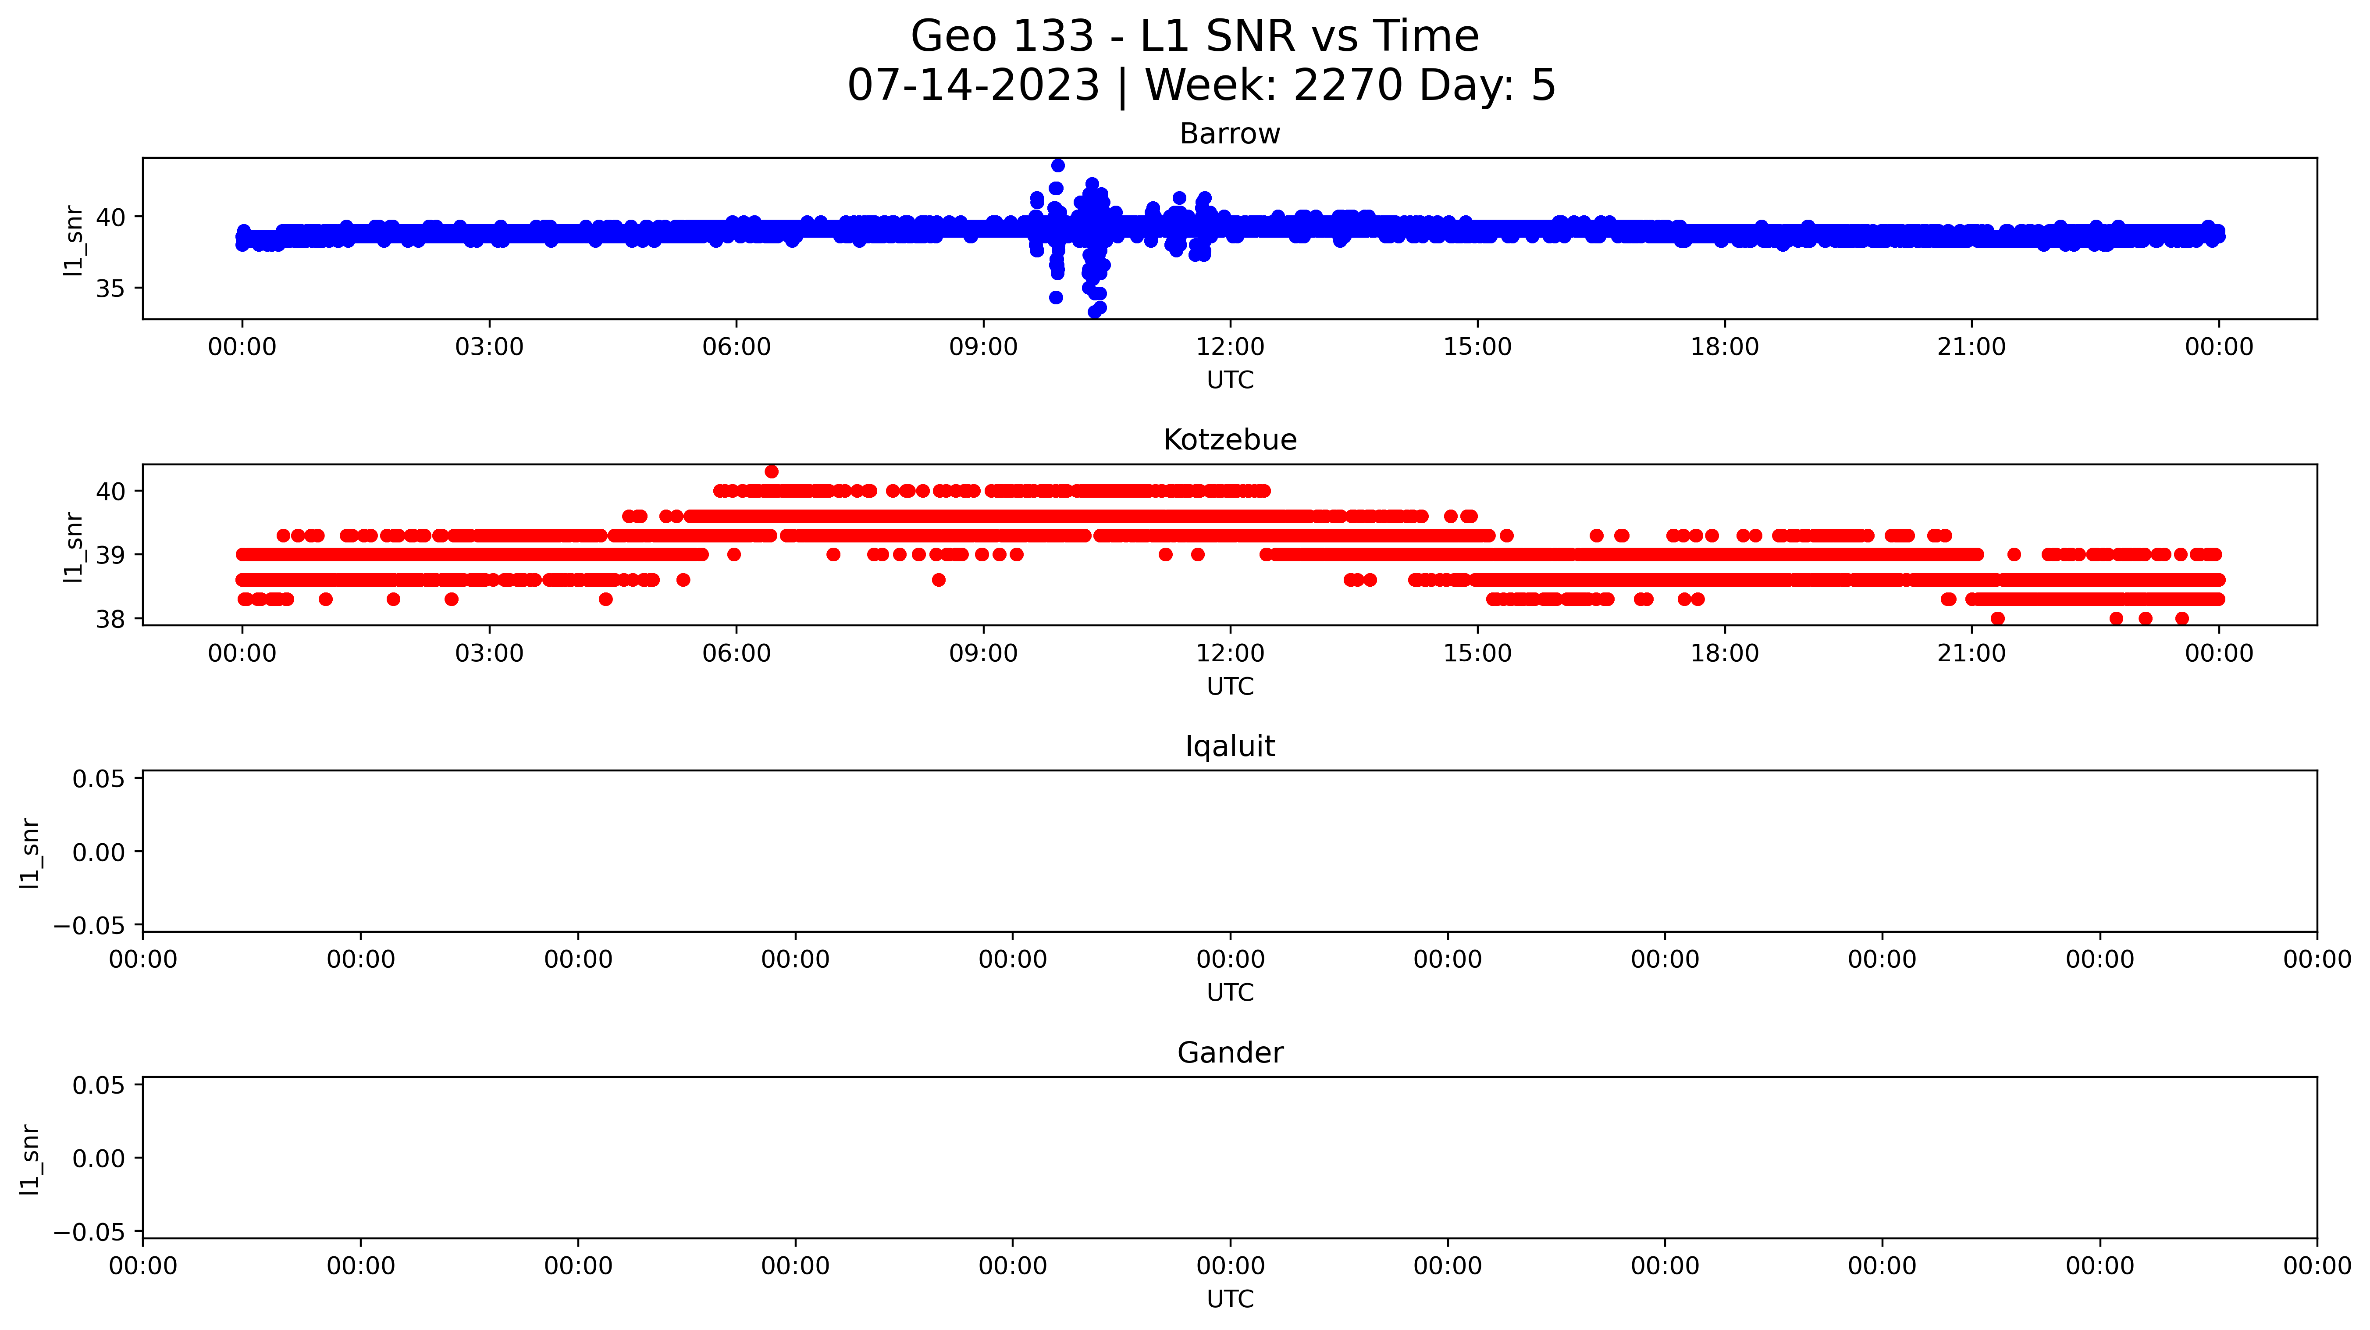
Task: Click the lowest blue outlier point in Barrow plot
Action: pos(1094,312)
